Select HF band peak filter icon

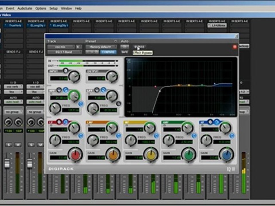pyautogui.click(x=210, y=121)
